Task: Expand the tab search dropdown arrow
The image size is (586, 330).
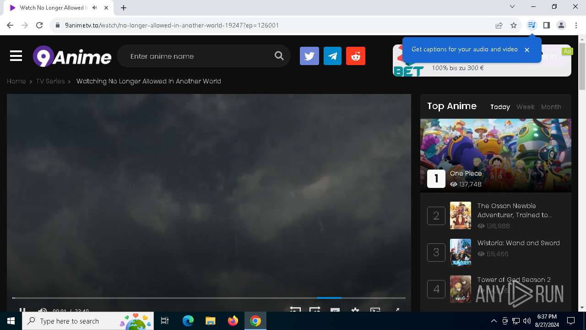Action: [512, 6]
